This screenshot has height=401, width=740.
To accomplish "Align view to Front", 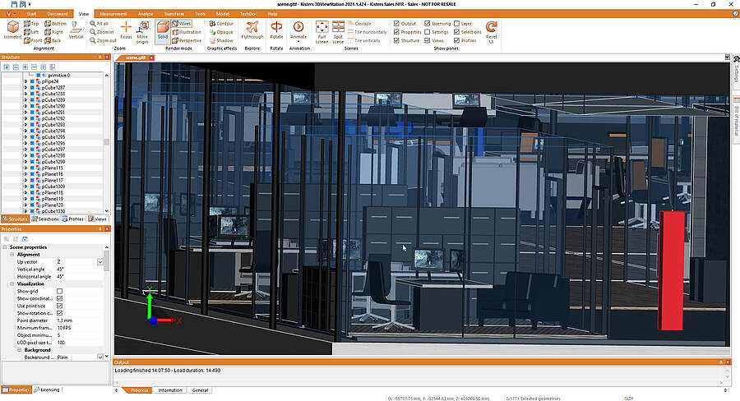I will [33, 40].
